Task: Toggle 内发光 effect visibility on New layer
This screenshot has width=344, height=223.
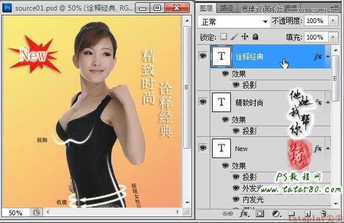Action: [236, 199]
